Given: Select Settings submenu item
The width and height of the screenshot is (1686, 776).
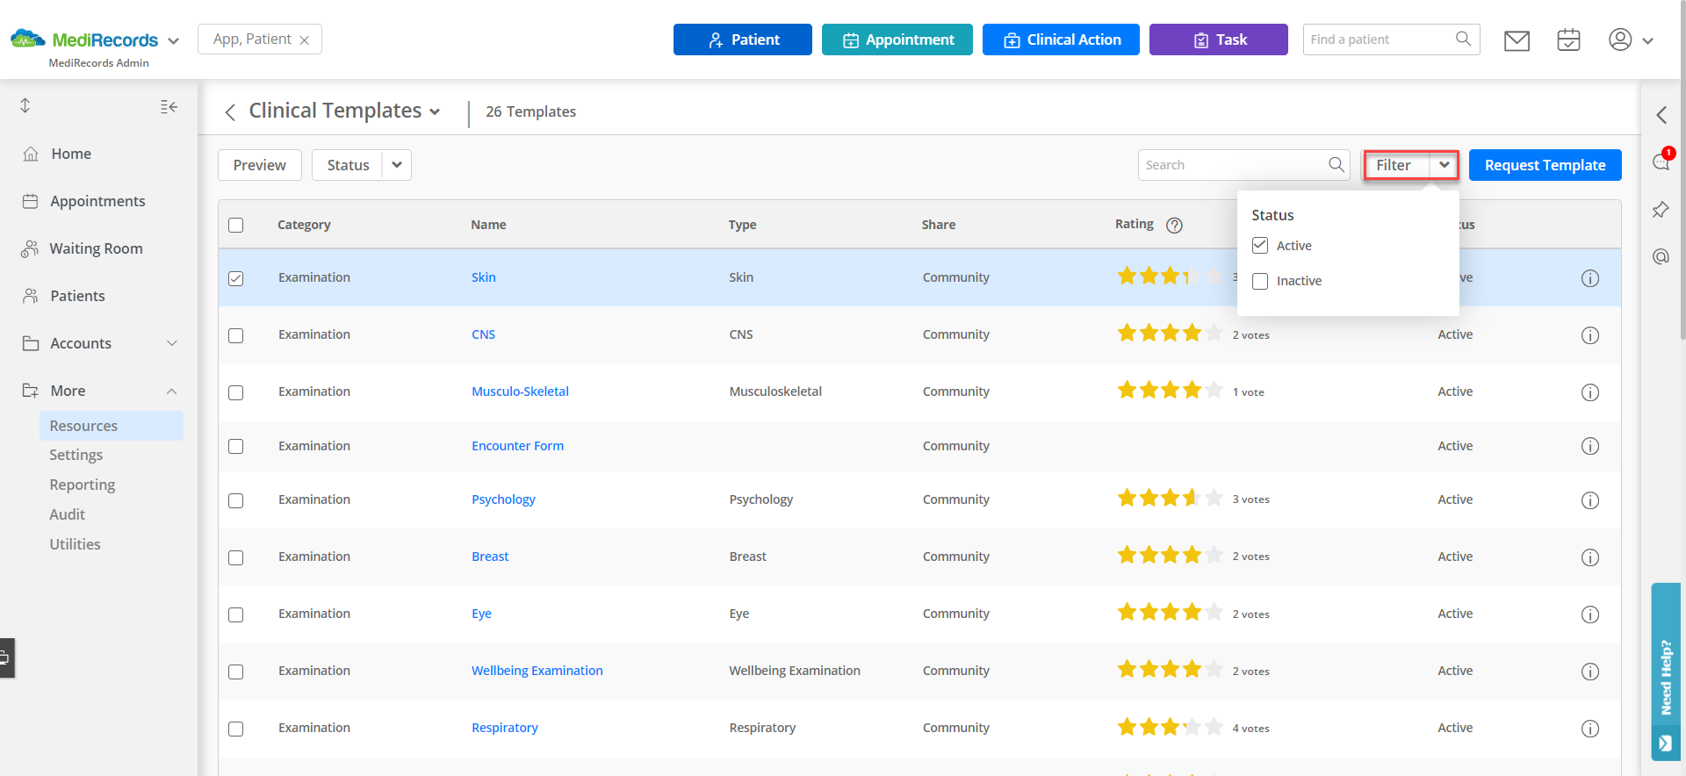Looking at the screenshot, I should (x=76, y=455).
